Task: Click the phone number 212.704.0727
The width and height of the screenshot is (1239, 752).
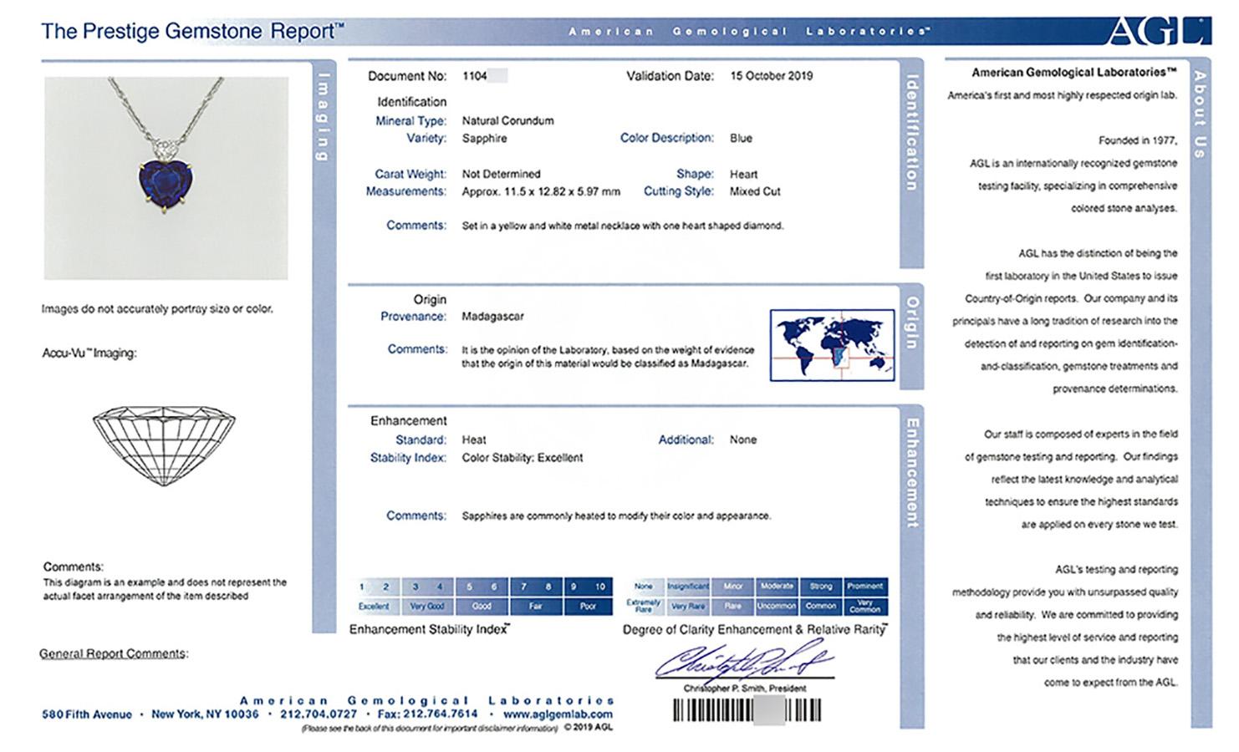Action: [319, 714]
